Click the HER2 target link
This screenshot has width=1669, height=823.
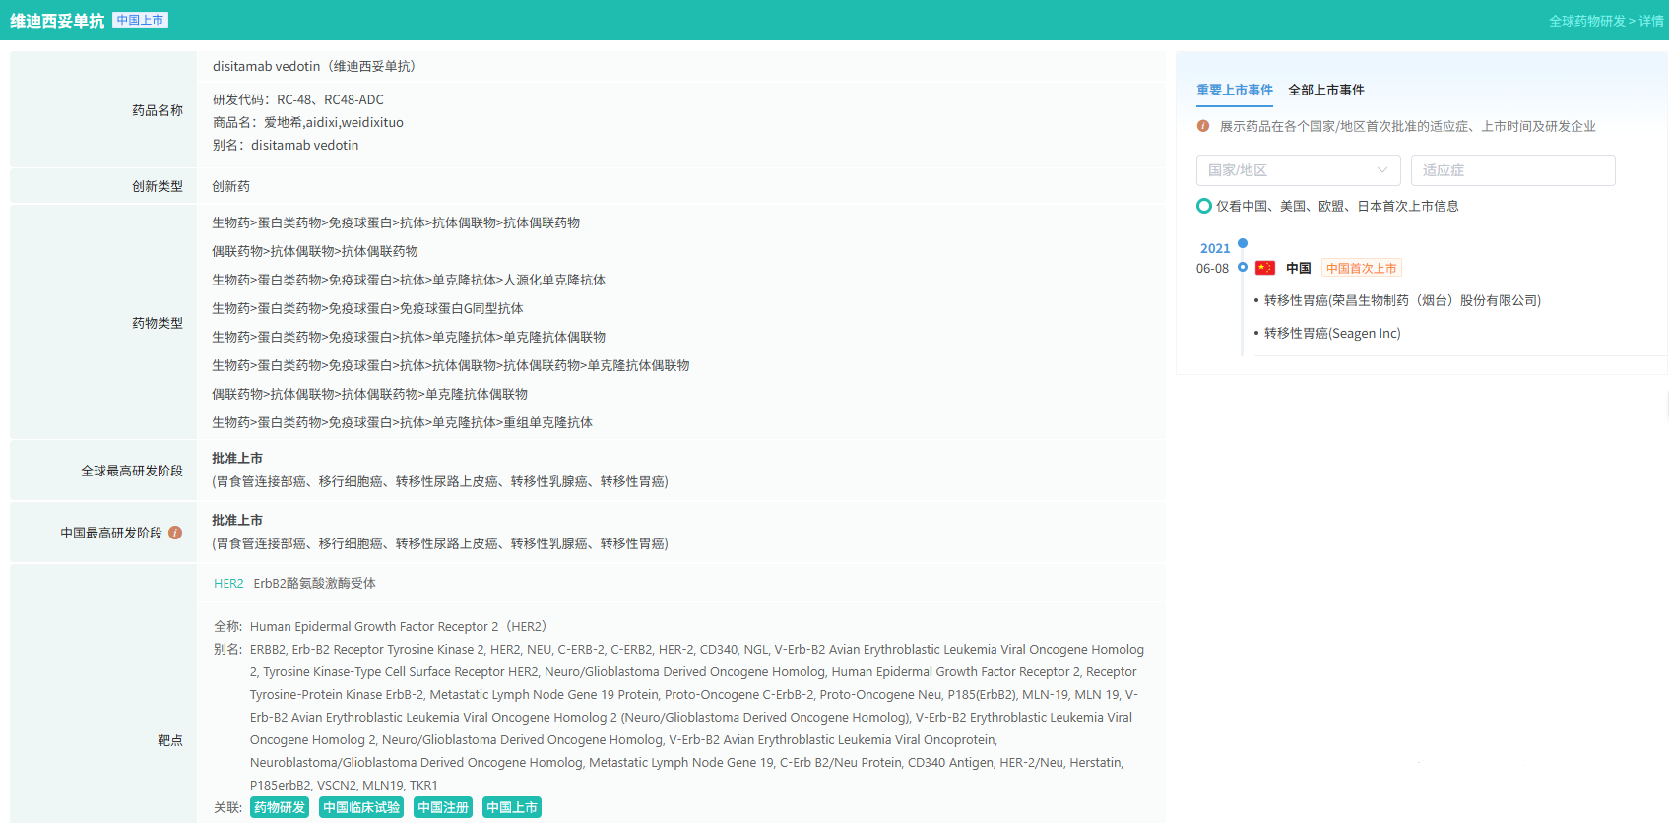tap(228, 584)
